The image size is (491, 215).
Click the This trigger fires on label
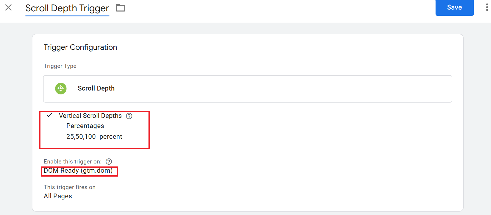70,187
